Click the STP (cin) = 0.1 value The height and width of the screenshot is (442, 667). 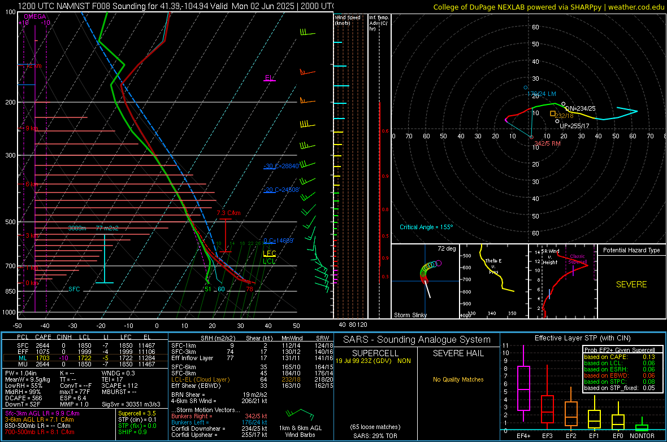[137, 419]
